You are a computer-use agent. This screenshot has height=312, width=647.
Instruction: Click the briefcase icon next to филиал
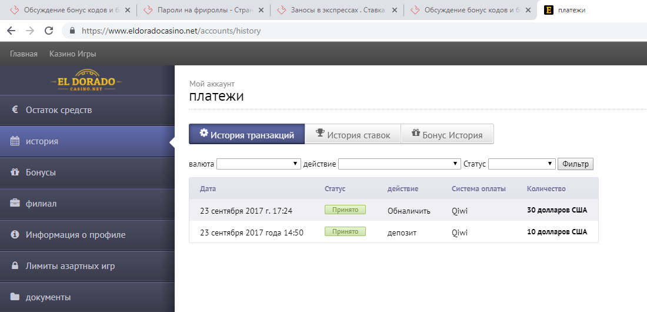pyautogui.click(x=15, y=204)
